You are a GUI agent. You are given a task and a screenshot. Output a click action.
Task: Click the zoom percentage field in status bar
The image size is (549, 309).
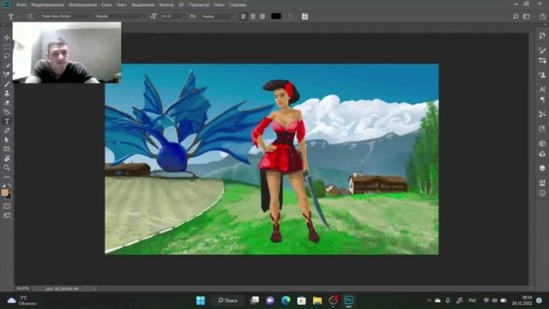23,288
